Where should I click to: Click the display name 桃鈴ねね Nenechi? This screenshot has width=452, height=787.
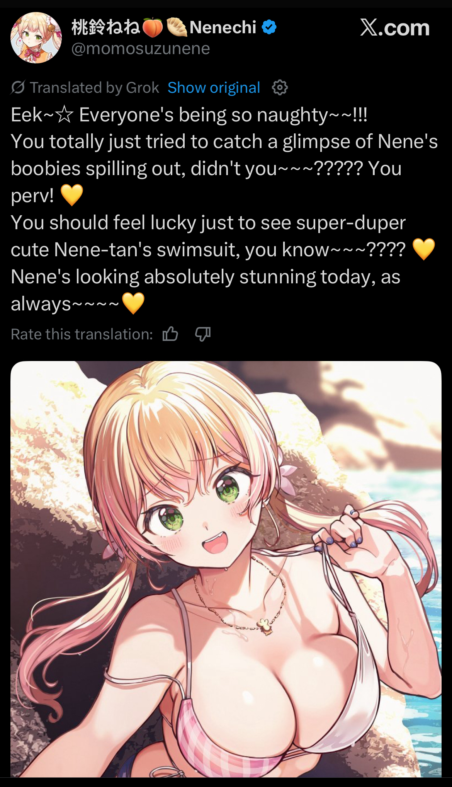(x=164, y=28)
